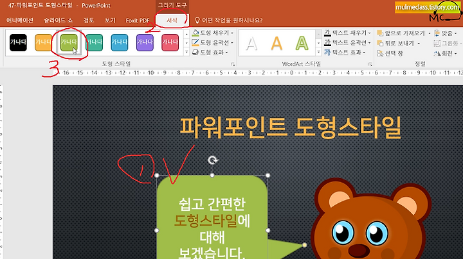The height and width of the screenshot is (259, 463).
Task: Click the 앞으로 가져오기 icon
Action: 380,33
